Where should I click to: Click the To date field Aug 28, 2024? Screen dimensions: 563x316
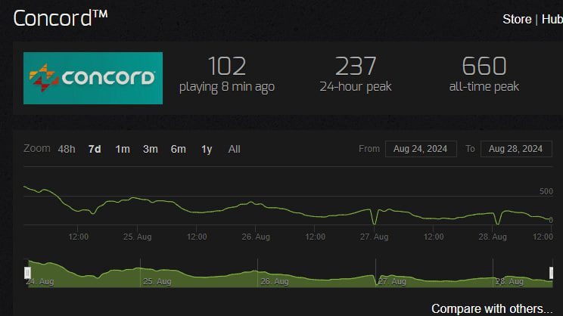coord(516,149)
